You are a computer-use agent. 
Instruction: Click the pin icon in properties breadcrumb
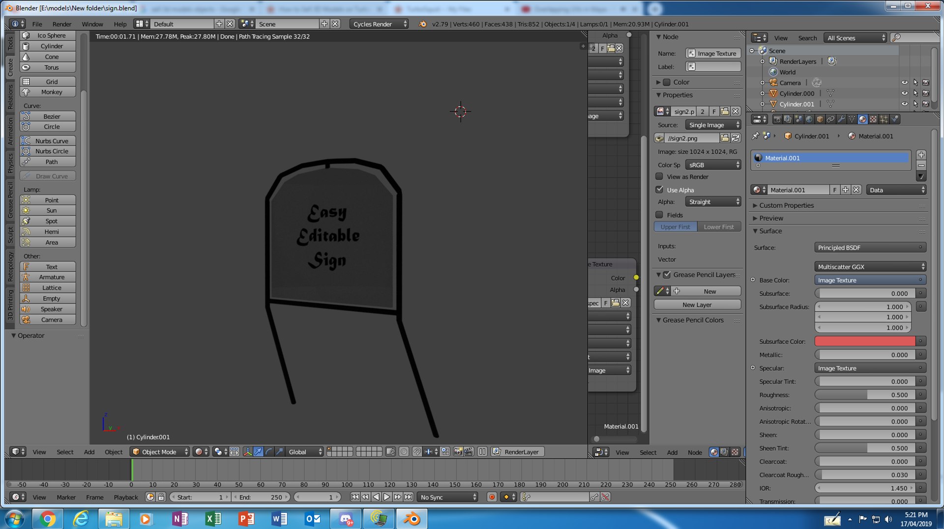756,136
